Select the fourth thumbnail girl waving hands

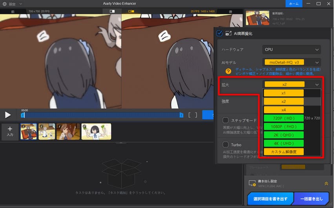(x=96, y=132)
